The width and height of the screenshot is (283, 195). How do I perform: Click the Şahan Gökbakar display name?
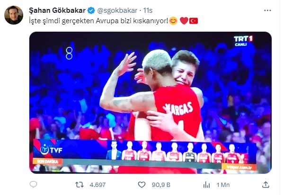(x=57, y=10)
